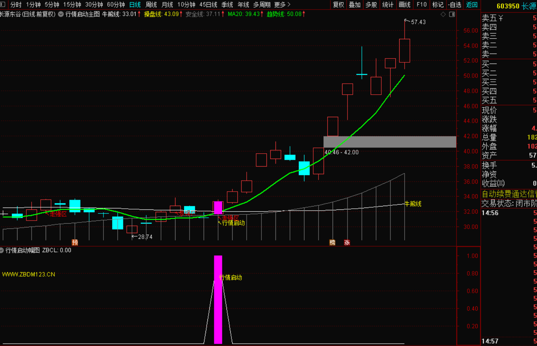Open the 画线 drawing tools
537x346 pixels.
click(x=404, y=5)
